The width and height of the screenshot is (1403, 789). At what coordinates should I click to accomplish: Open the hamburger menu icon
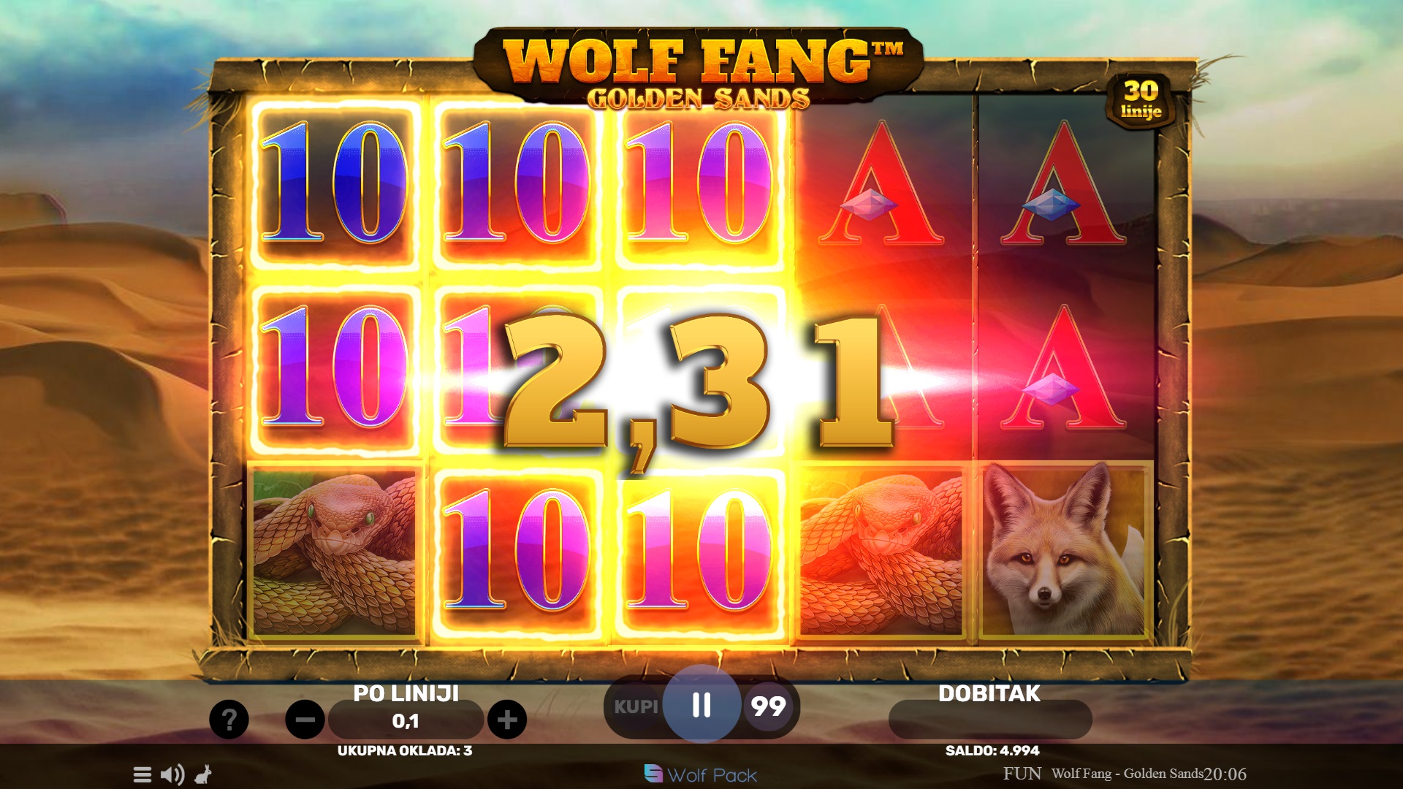(x=142, y=774)
